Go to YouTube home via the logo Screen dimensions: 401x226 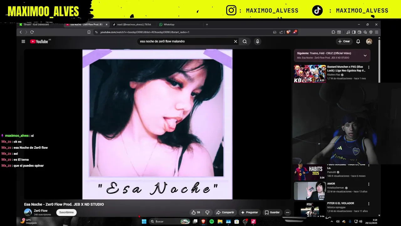point(39,41)
